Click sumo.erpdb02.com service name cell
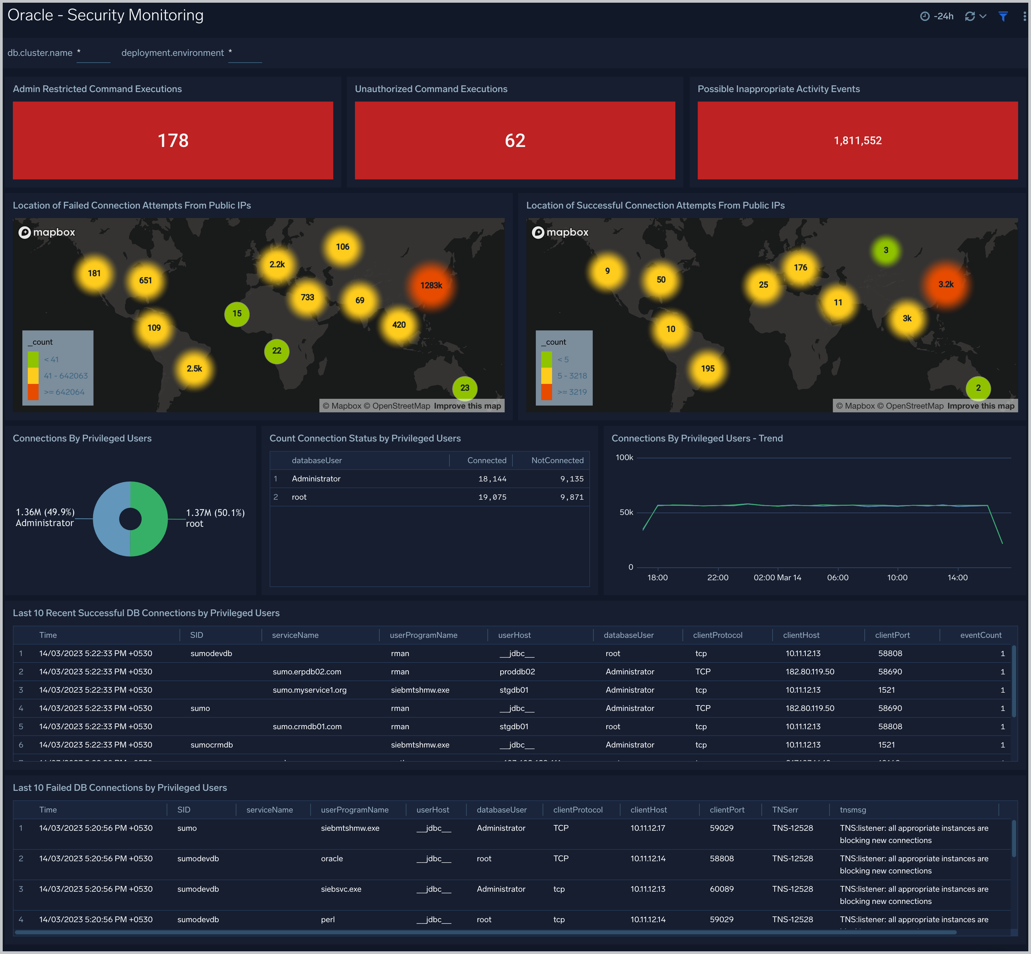Viewport: 1031px width, 954px height. click(307, 672)
